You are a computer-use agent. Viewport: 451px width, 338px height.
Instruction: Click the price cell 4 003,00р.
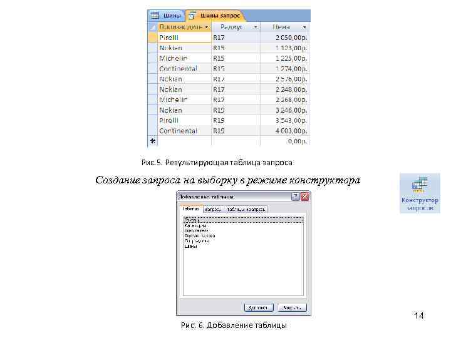click(x=284, y=131)
